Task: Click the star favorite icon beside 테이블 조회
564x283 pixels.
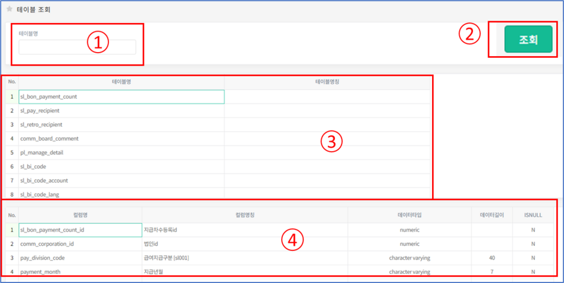Action: tap(9, 9)
